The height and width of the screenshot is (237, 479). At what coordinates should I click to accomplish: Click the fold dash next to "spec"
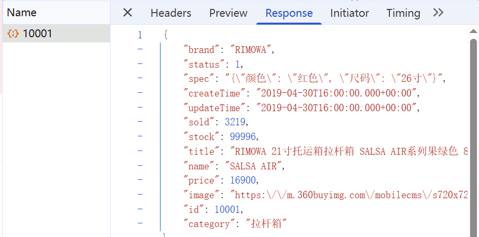pyautogui.click(x=140, y=78)
